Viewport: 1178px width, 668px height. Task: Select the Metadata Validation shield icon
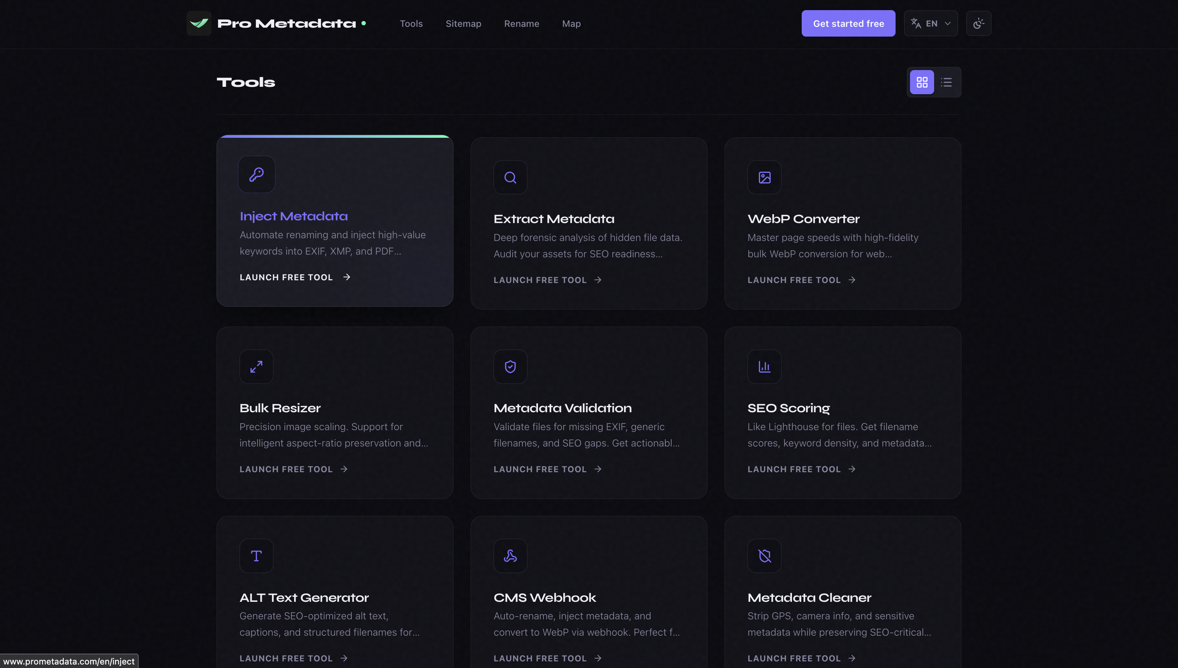point(510,366)
